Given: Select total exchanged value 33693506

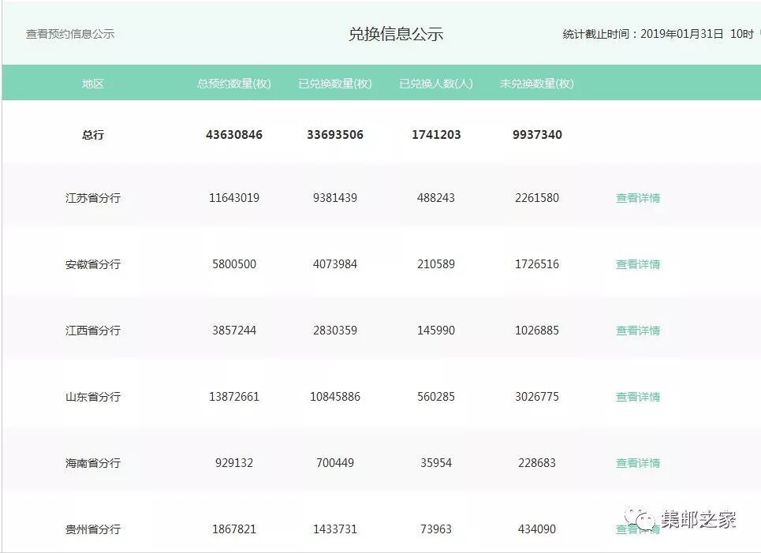Looking at the screenshot, I should pyautogui.click(x=335, y=135).
